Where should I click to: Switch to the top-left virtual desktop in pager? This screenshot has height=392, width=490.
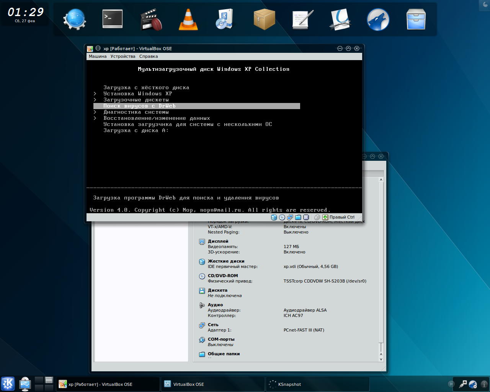point(39,380)
